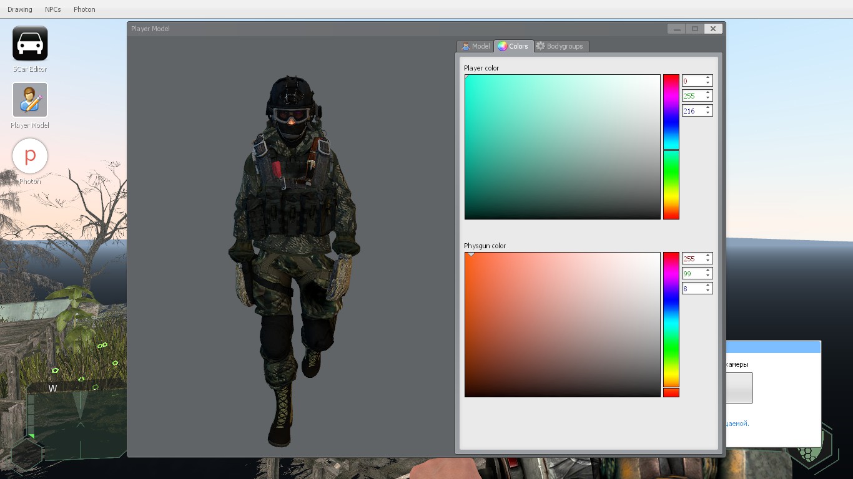Open the Photon menu in top bar
The image size is (853, 479).
coord(84,9)
